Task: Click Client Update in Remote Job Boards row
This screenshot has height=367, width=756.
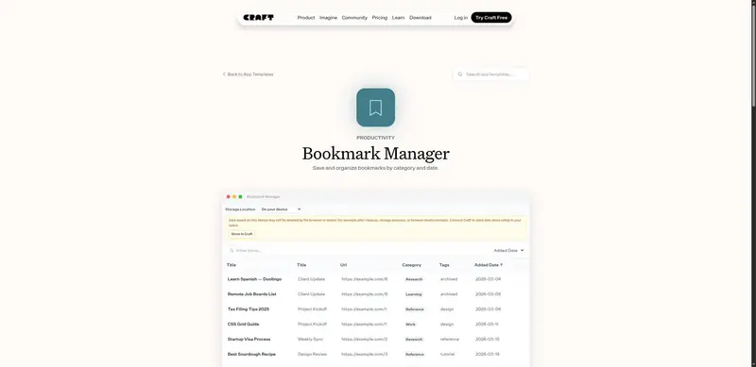Action: coord(311,294)
